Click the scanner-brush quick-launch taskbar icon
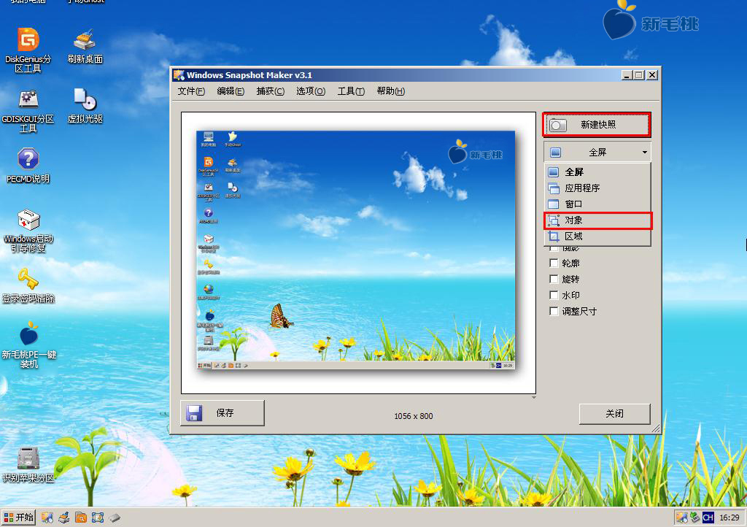 (64, 518)
